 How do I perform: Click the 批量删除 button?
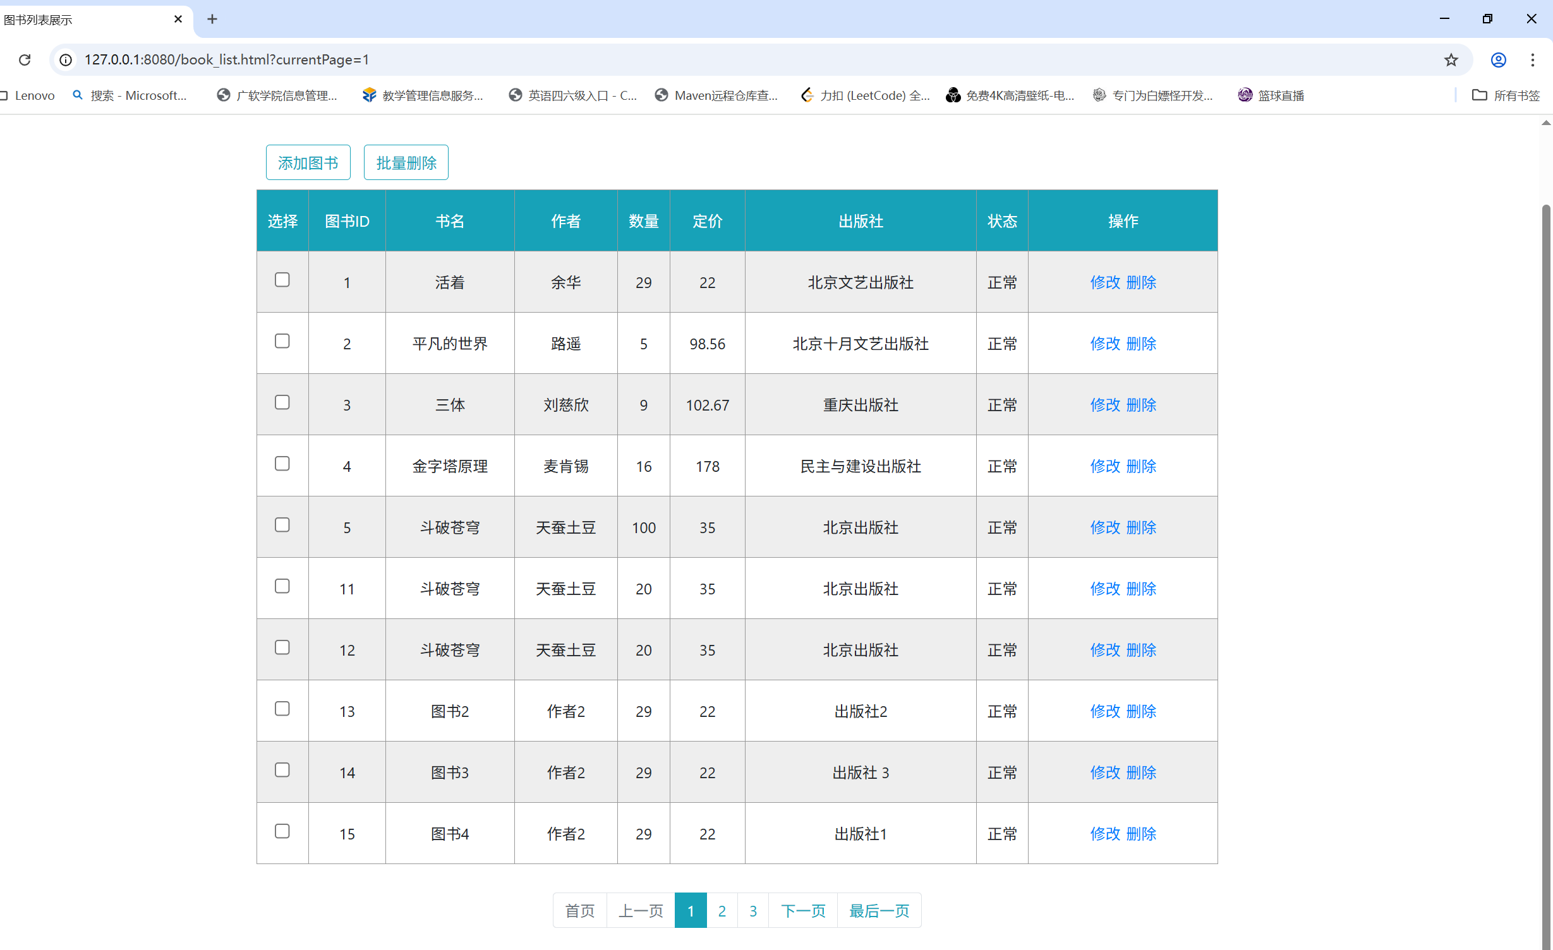tap(406, 163)
